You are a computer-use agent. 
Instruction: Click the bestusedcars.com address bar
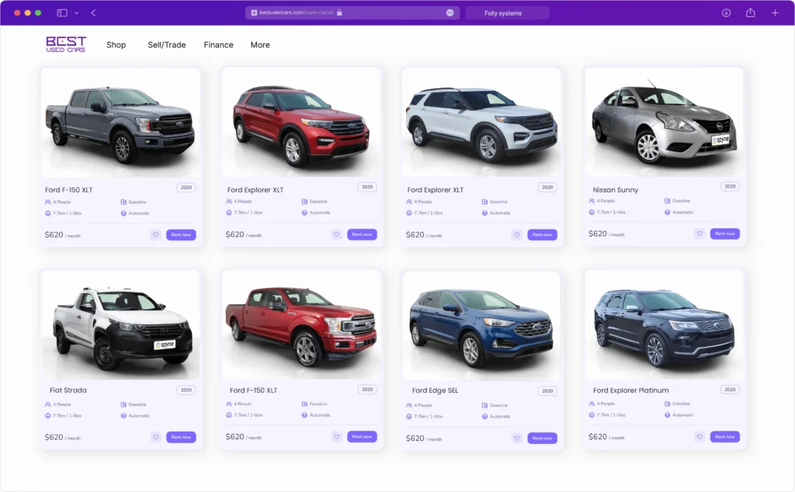tap(352, 12)
